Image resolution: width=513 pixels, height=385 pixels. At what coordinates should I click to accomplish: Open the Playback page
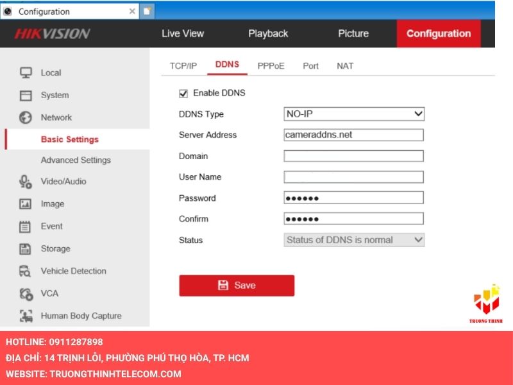pyautogui.click(x=268, y=33)
